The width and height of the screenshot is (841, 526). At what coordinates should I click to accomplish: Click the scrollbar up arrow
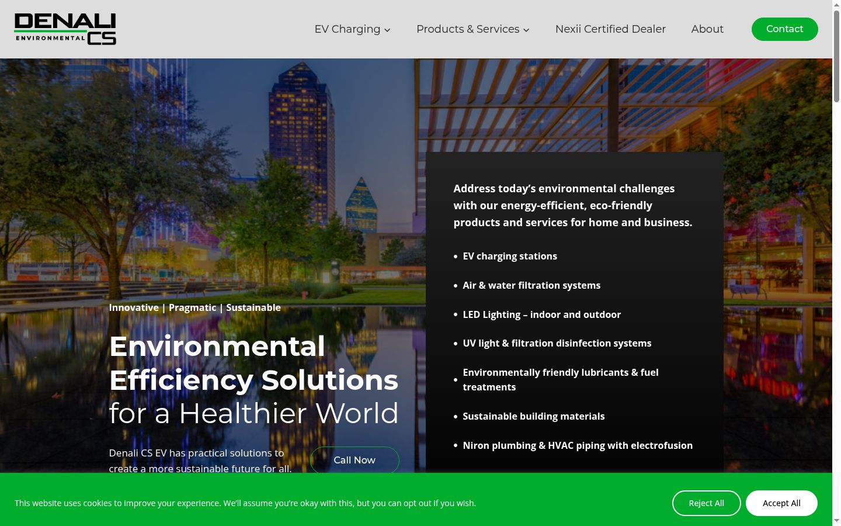pyautogui.click(x=836, y=4)
